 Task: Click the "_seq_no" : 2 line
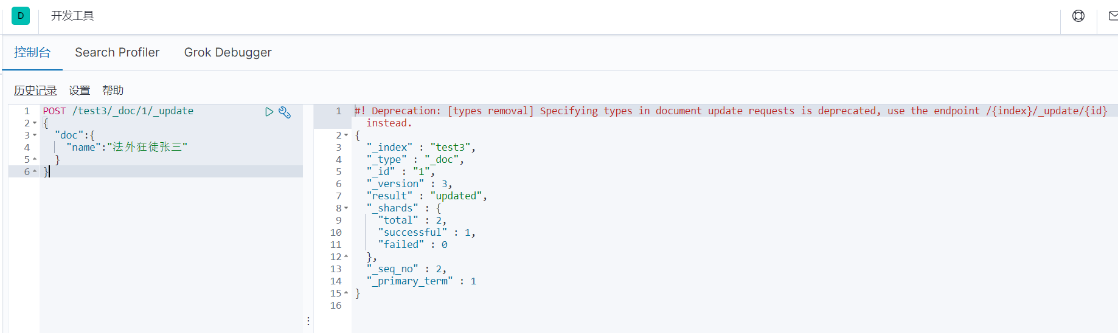tap(406, 269)
